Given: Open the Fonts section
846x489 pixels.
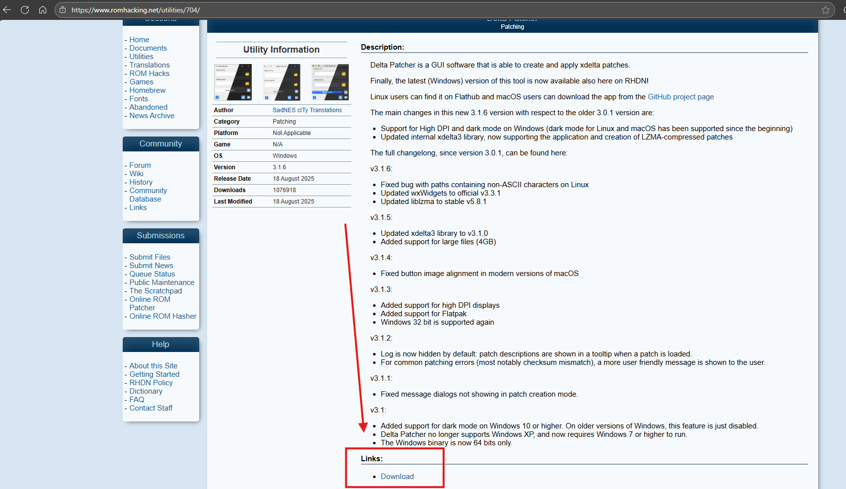Looking at the screenshot, I should tap(139, 99).
